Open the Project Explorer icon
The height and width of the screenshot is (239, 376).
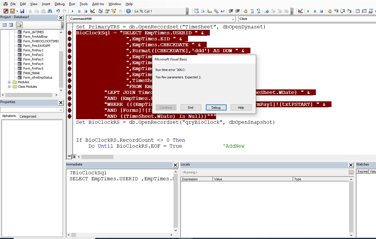[x=101, y=11]
